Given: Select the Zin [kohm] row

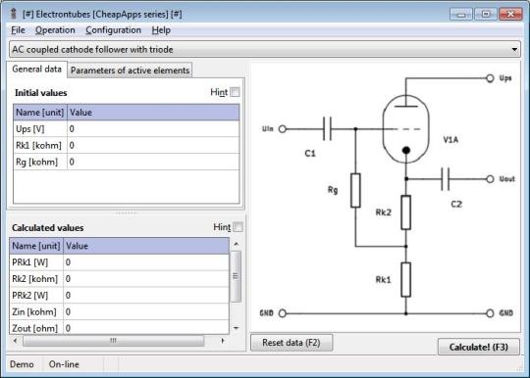Looking at the screenshot, I should coord(119,312).
